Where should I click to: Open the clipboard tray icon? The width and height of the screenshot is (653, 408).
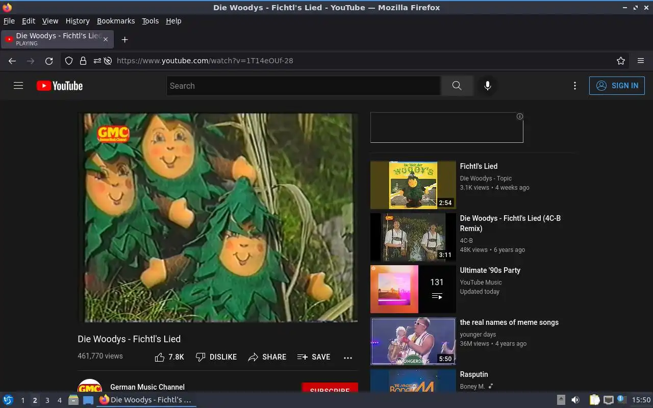click(594, 400)
